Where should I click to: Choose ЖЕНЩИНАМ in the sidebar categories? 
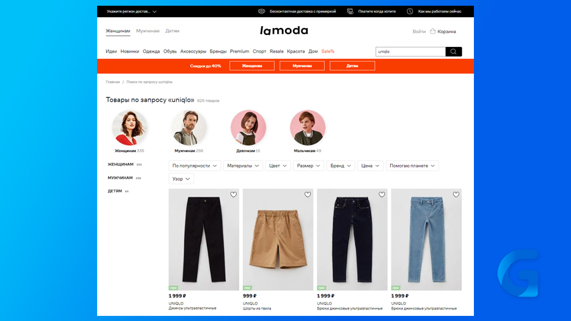click(x=121, y=164)
